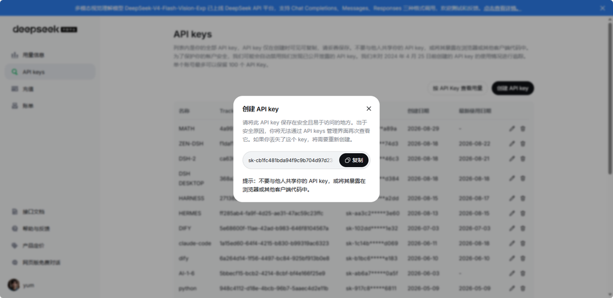
Task: Delete the HERMES API key
Action: [523, 213]
